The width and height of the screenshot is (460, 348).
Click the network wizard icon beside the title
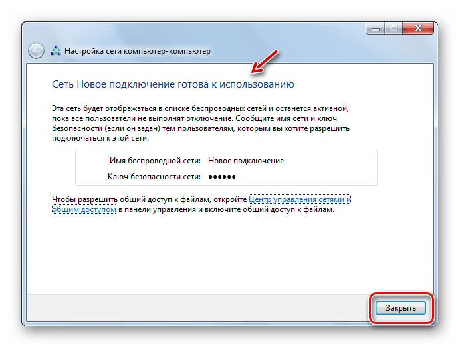(56, 51)
